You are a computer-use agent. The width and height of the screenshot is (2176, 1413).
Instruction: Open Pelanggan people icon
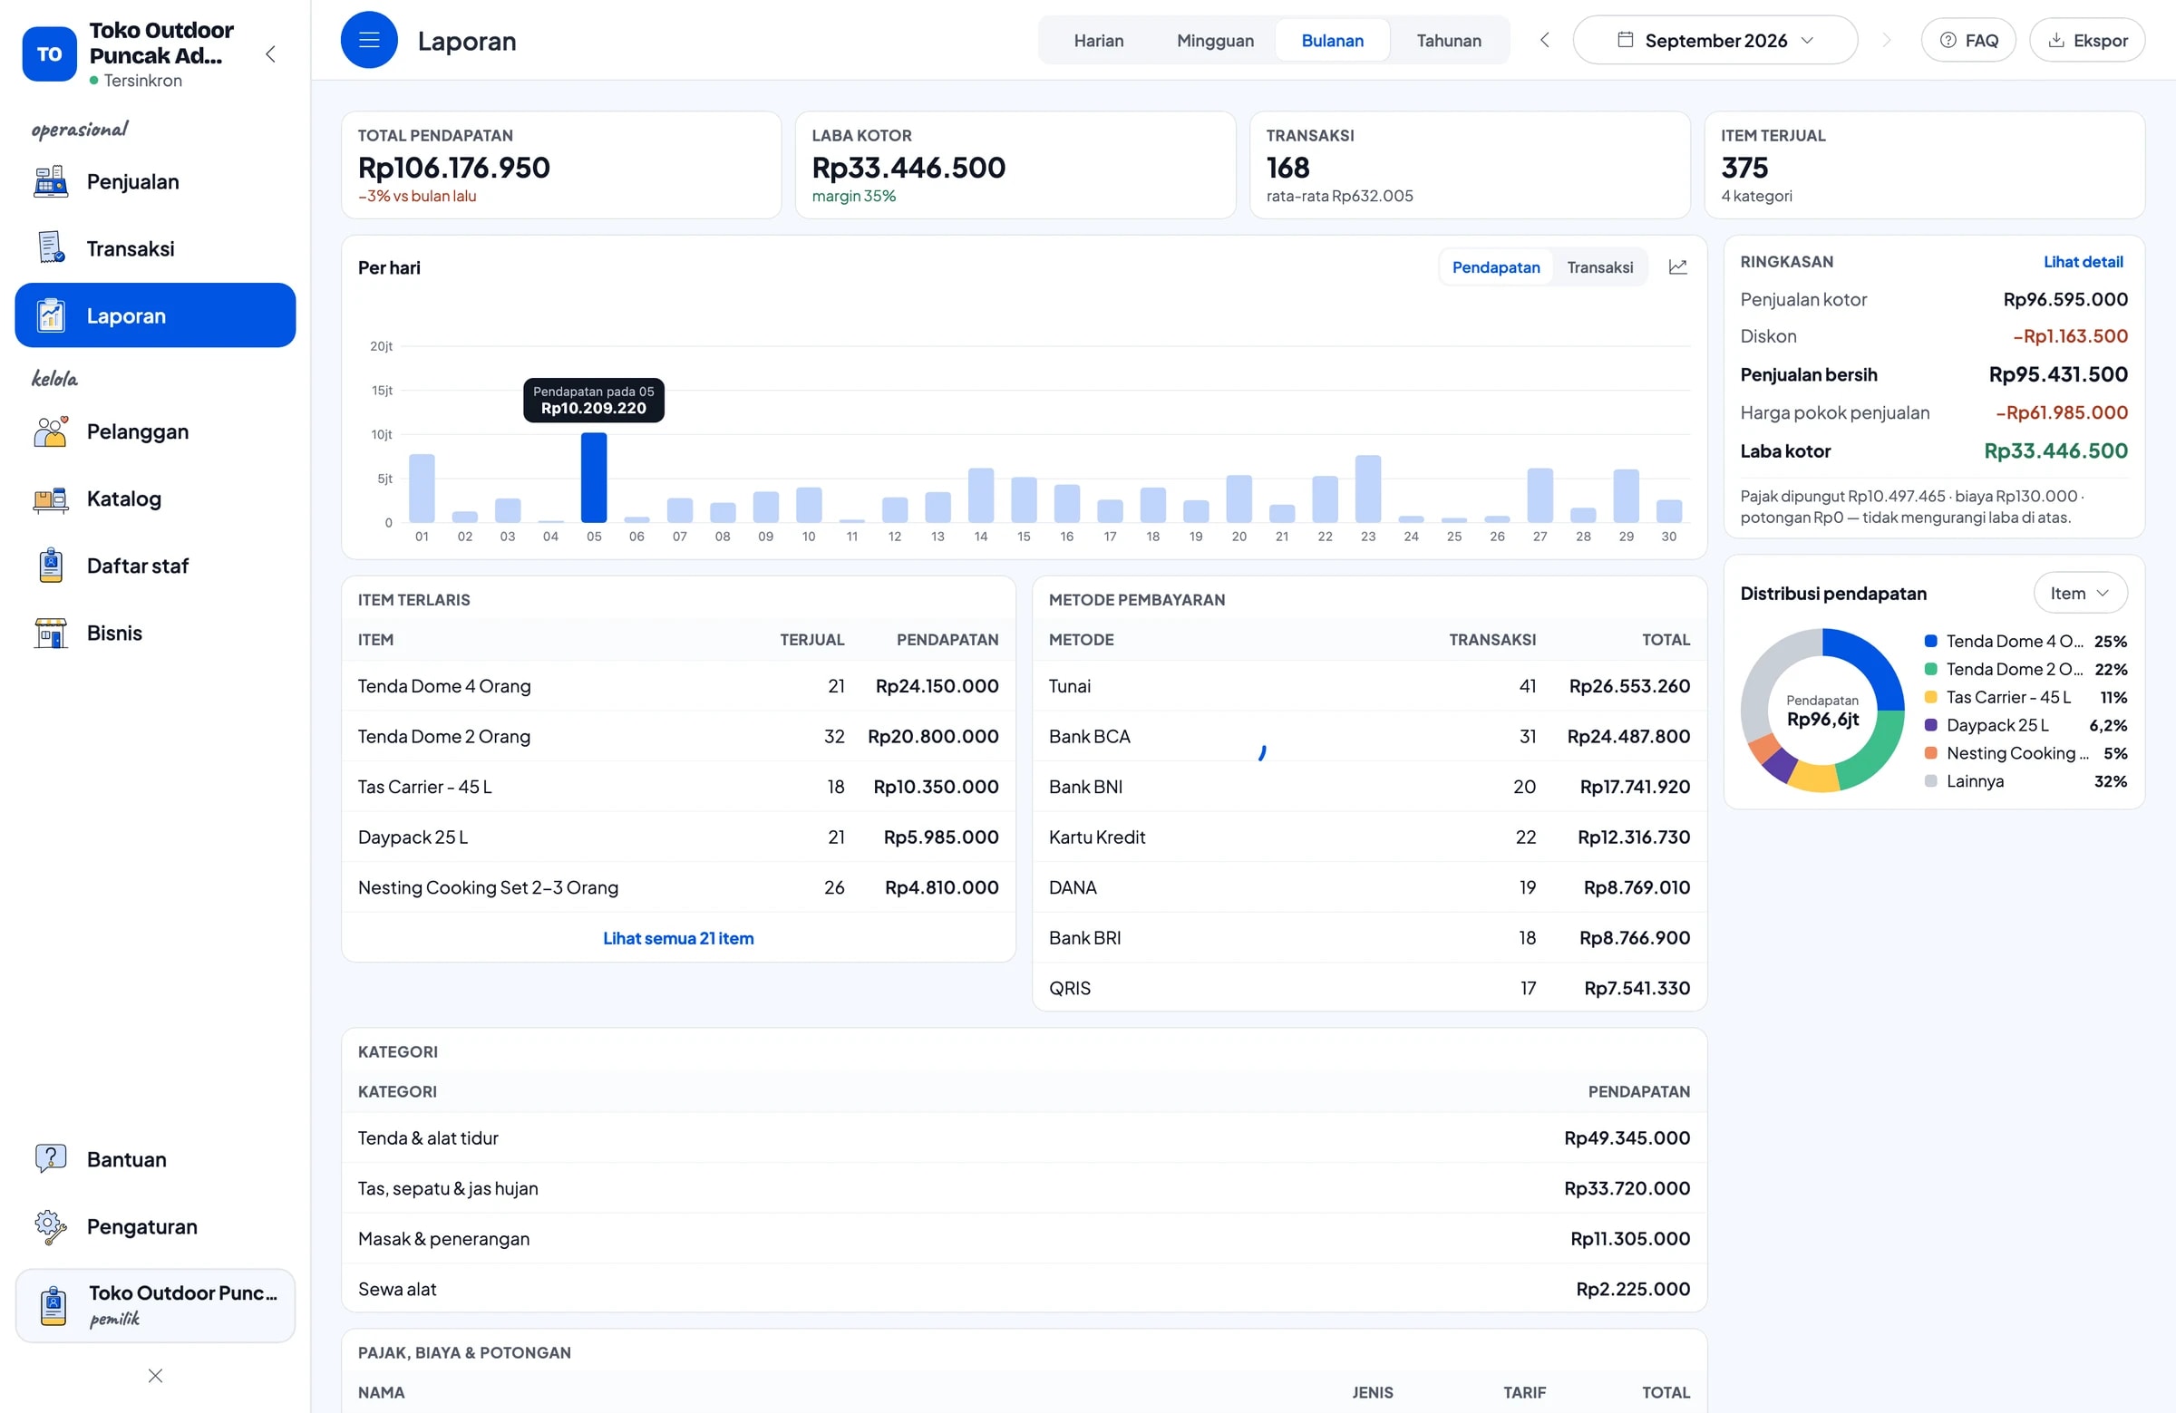[50, 431]
